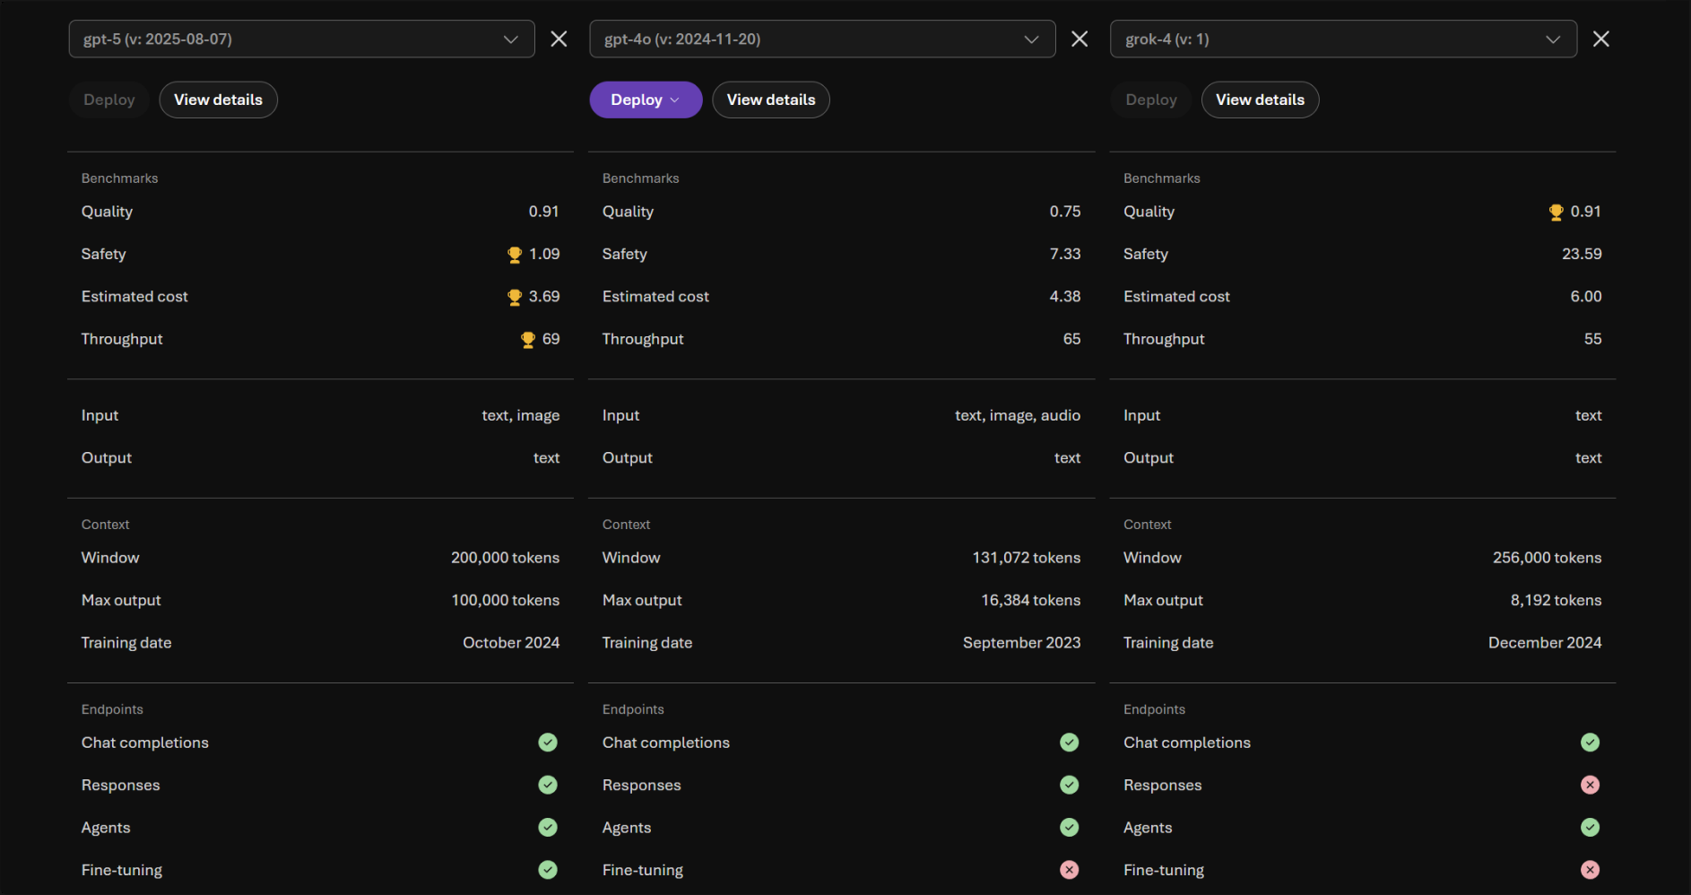Viewport: 1691px width, 895px height.
Task: Remove the gpt-5 model column with its X icon
Action: click(x=559, y=39)
